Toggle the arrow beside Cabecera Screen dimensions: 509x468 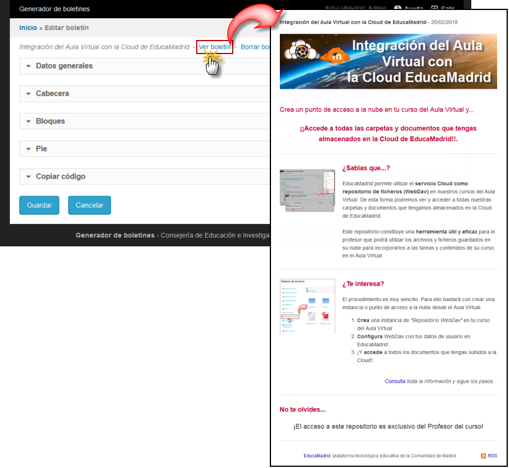click(28, 93)
